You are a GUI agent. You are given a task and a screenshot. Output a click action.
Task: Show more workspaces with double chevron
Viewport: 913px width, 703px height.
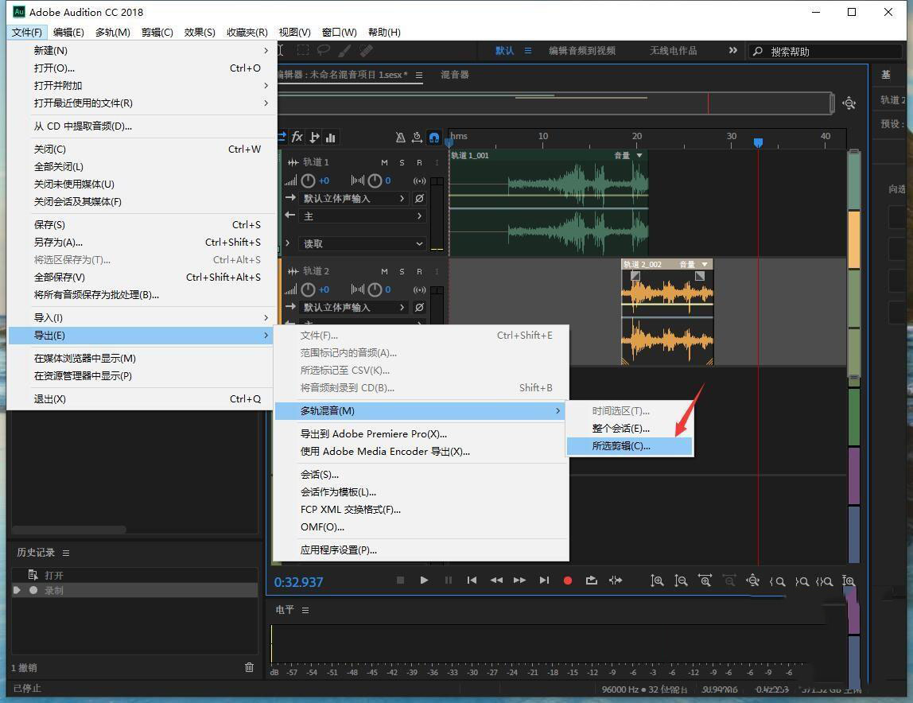coord(733,51)
